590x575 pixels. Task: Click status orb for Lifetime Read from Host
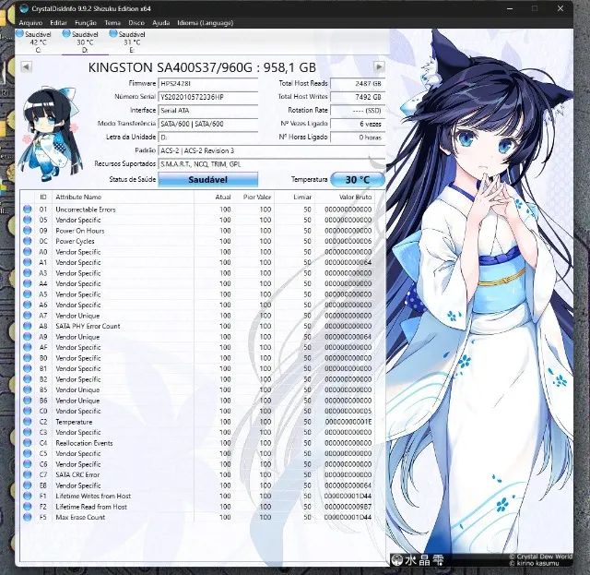tap(27, 507)
